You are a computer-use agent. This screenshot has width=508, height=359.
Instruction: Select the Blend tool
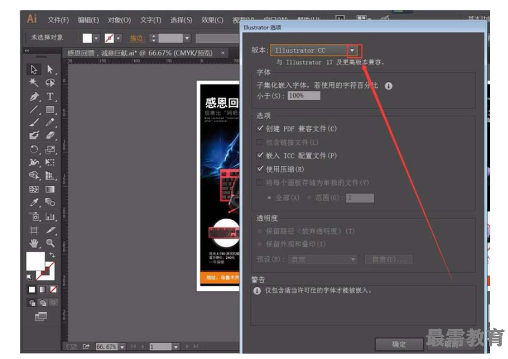click(50, 202)
